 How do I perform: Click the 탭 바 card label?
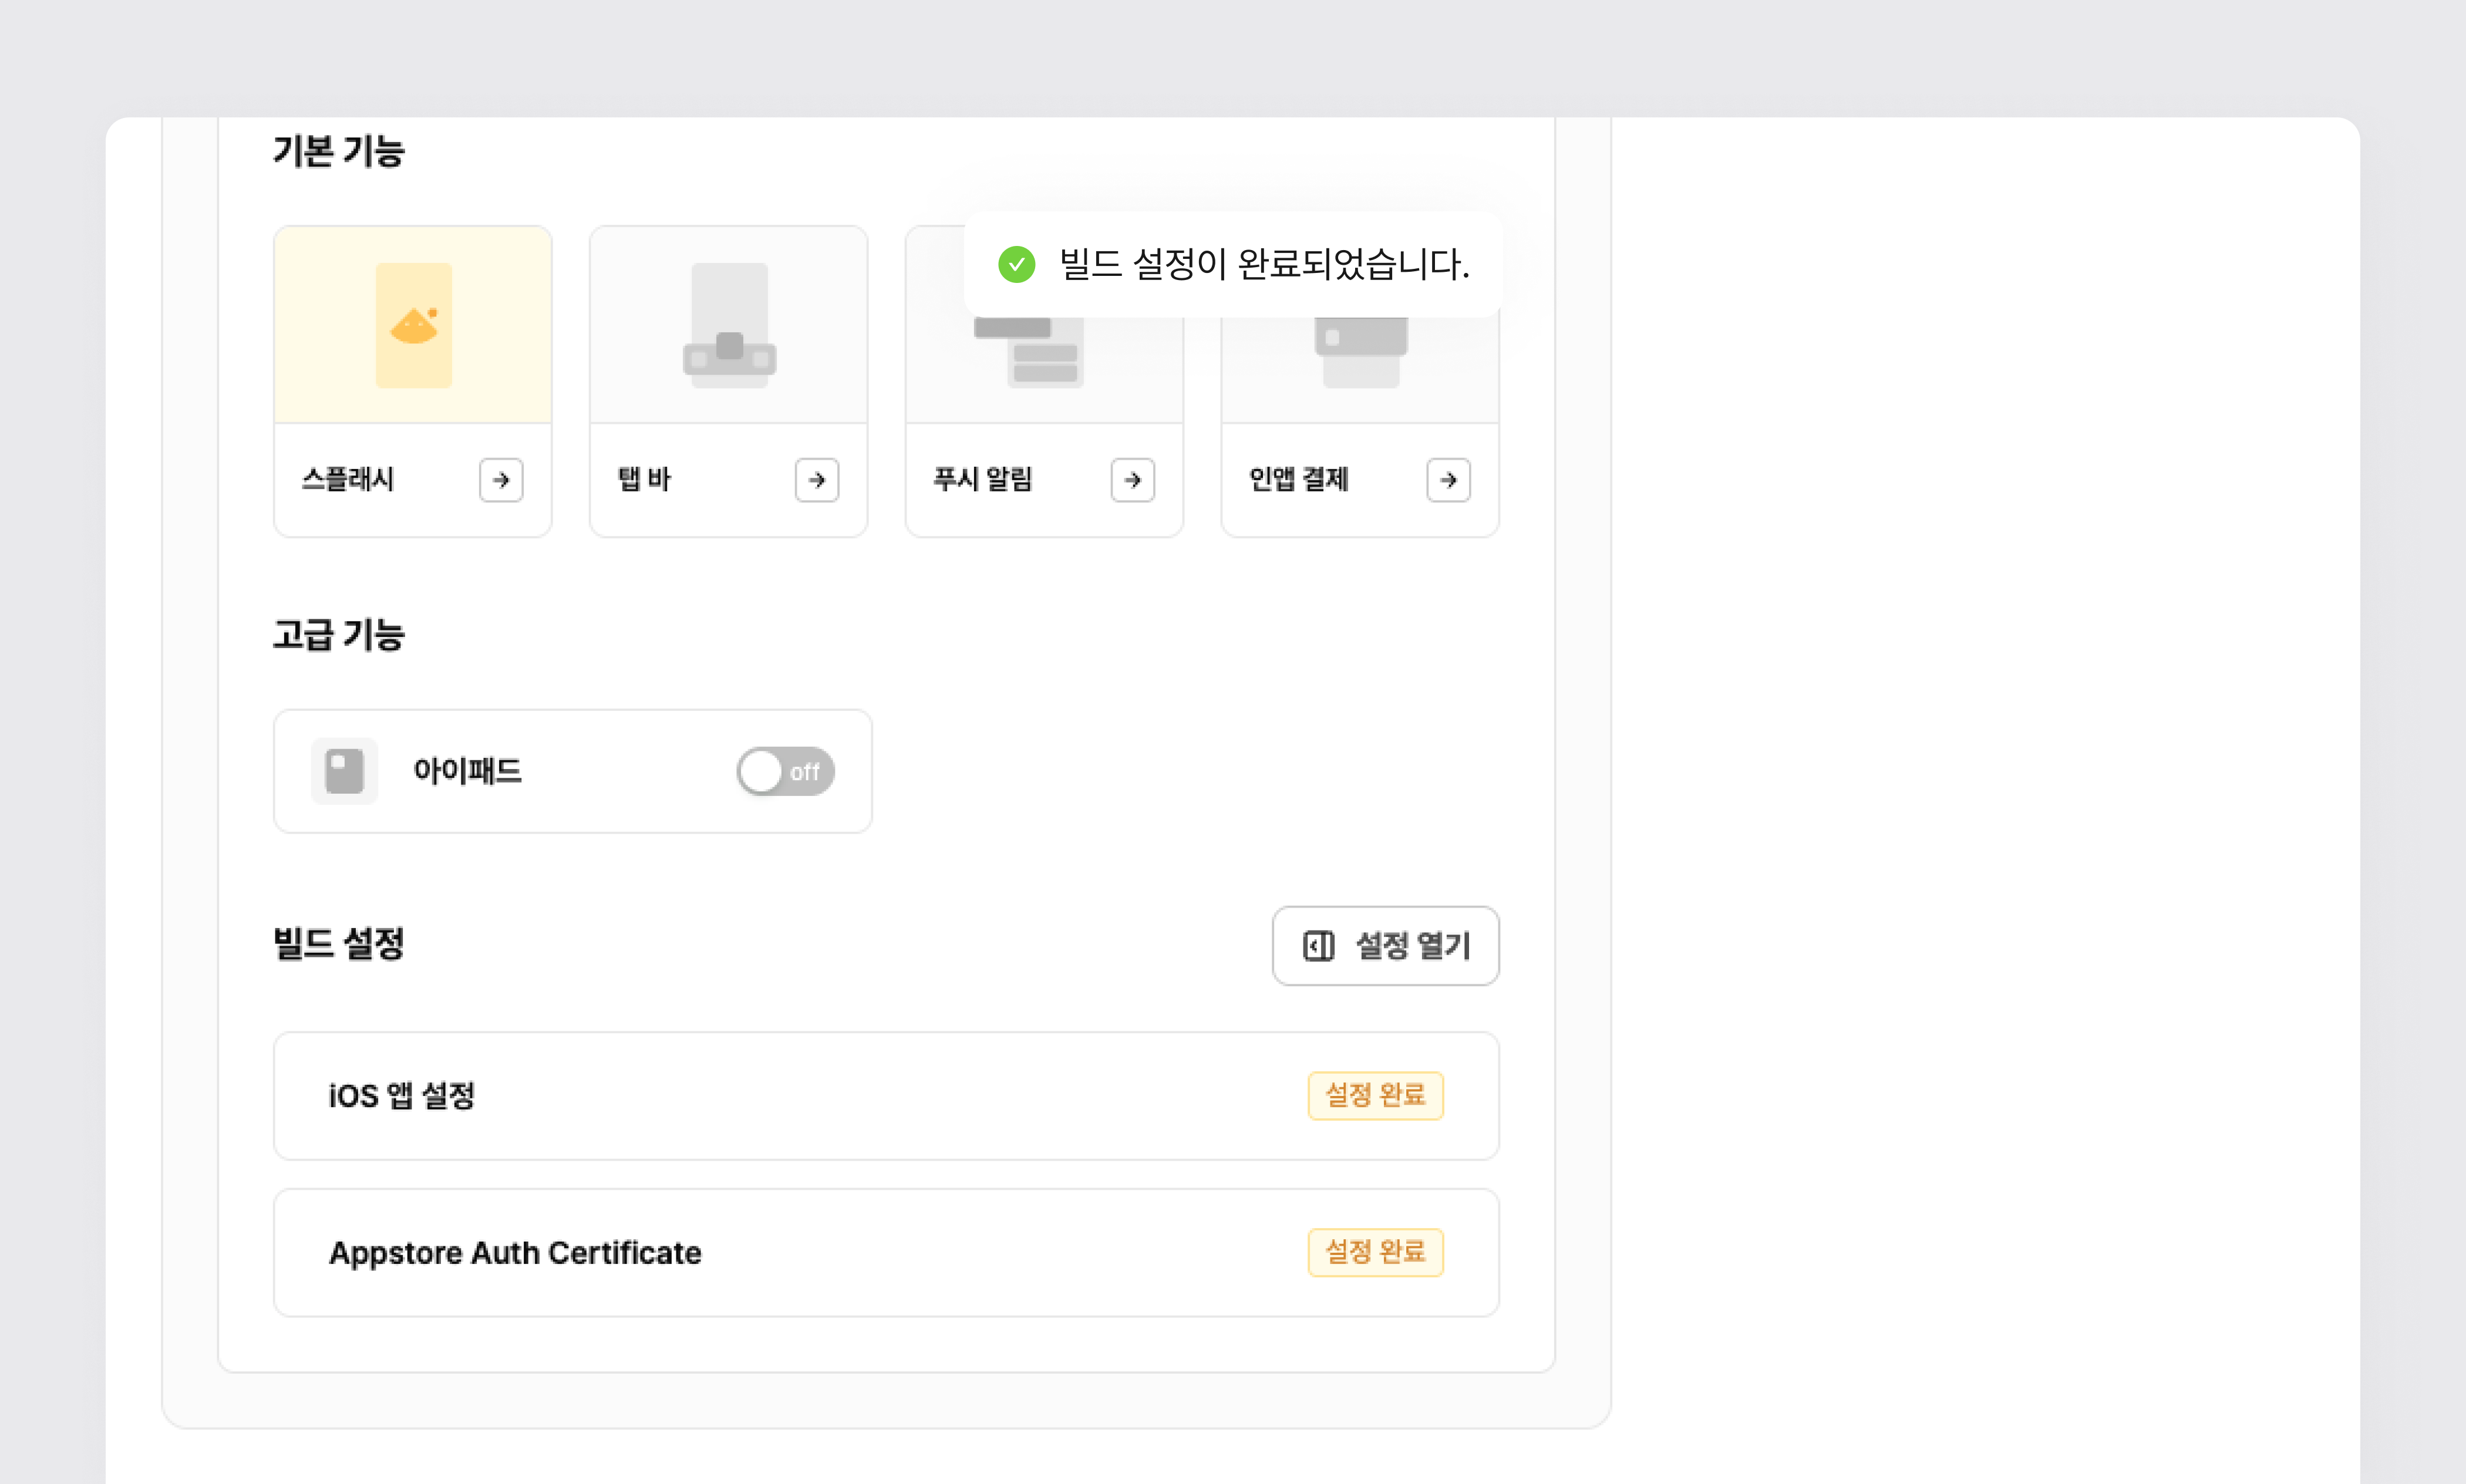pyautogui.click(x=644, y=480)
